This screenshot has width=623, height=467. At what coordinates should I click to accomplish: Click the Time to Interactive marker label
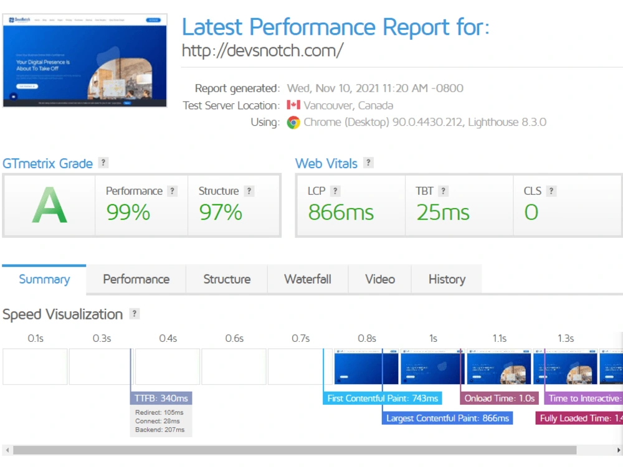(583, 398)
